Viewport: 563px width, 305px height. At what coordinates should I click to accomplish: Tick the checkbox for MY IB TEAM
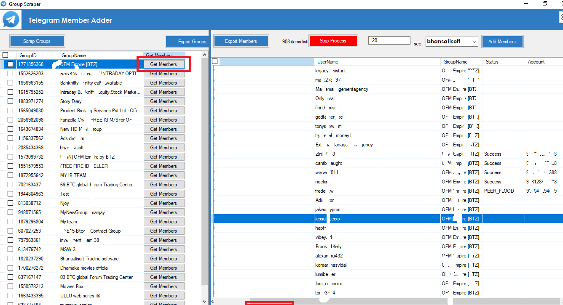click(11, 175)
